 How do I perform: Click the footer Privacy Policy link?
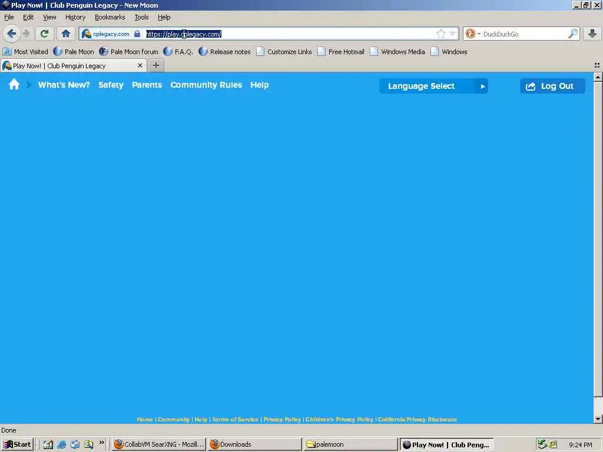point(282,419)
